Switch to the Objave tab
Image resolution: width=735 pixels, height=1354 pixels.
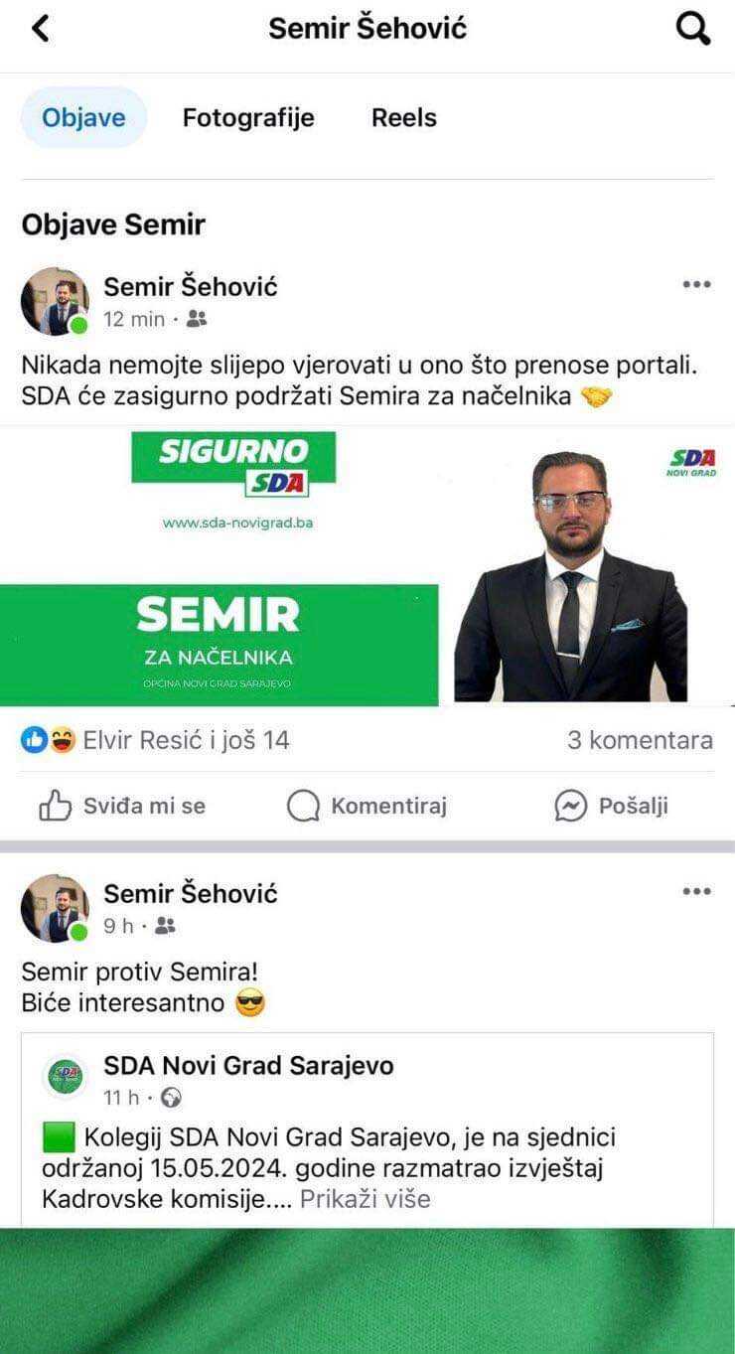click(83, 117)
